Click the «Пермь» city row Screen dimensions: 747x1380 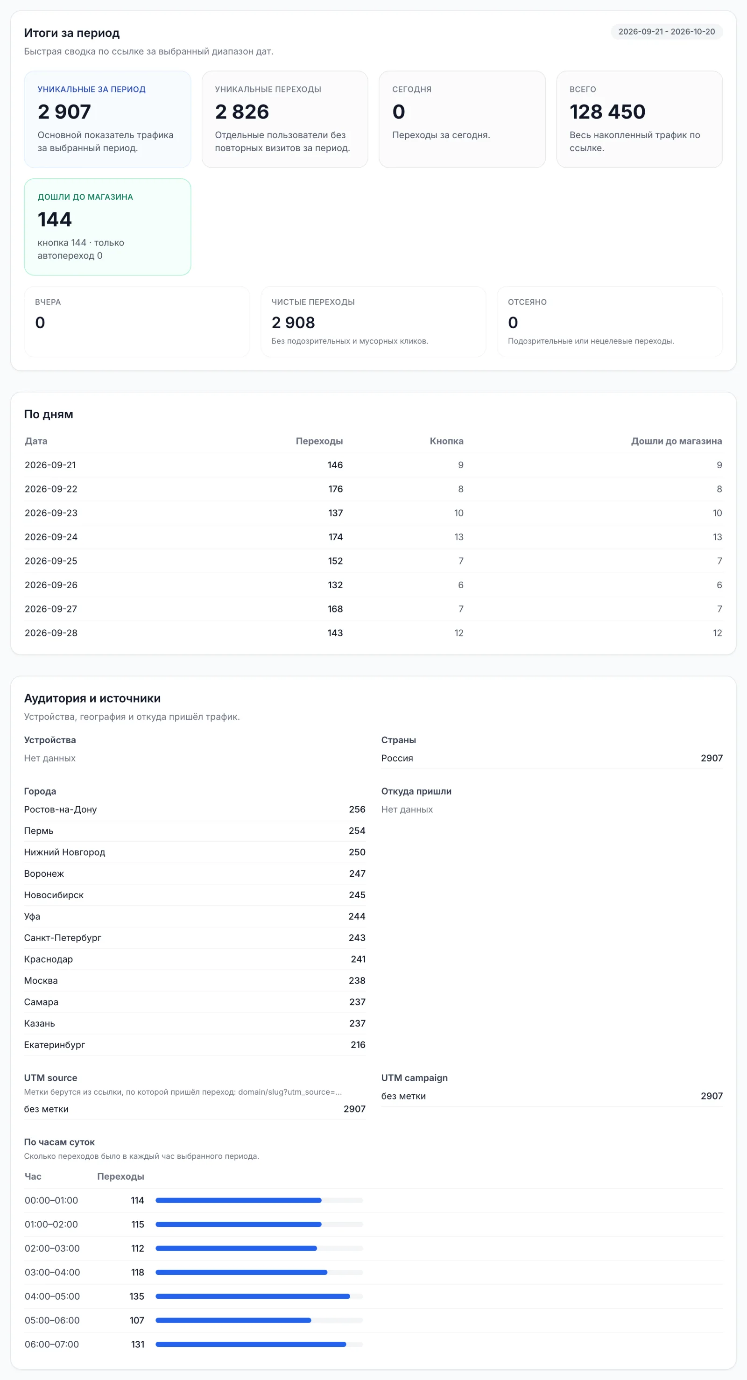(x=195, y=831)
